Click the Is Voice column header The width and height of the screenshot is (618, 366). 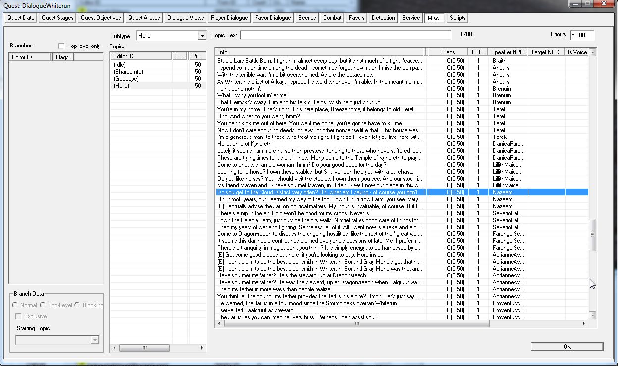tap(576, 52)
